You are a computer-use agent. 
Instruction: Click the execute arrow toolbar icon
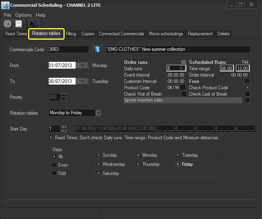[8, 24]
